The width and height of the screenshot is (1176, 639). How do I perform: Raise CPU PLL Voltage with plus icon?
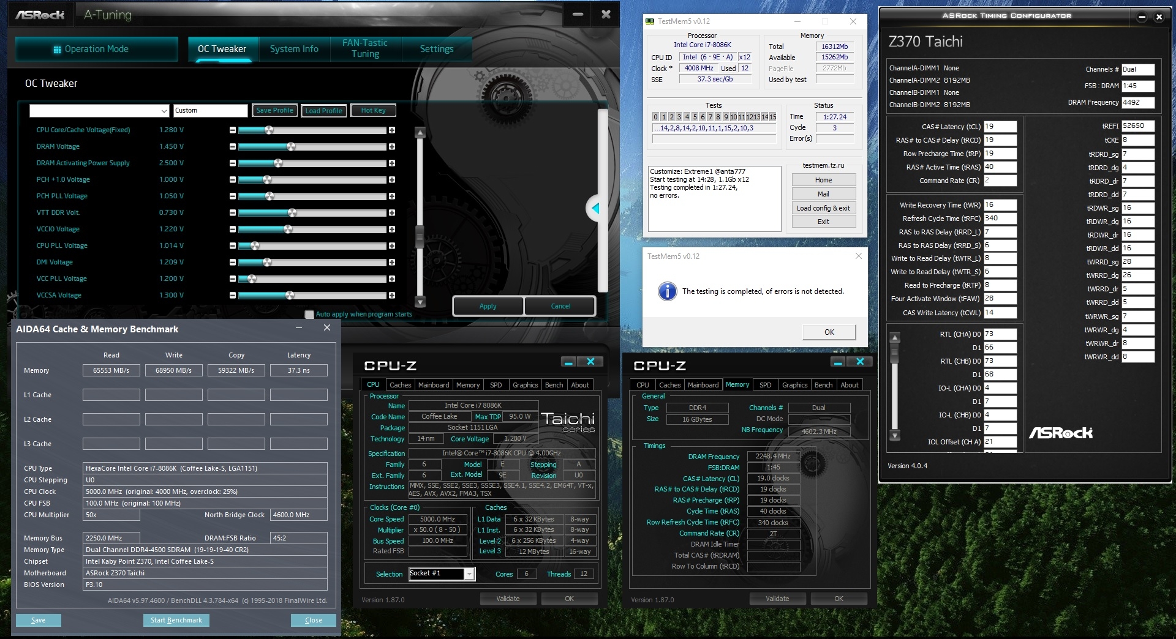coord(392,246)
